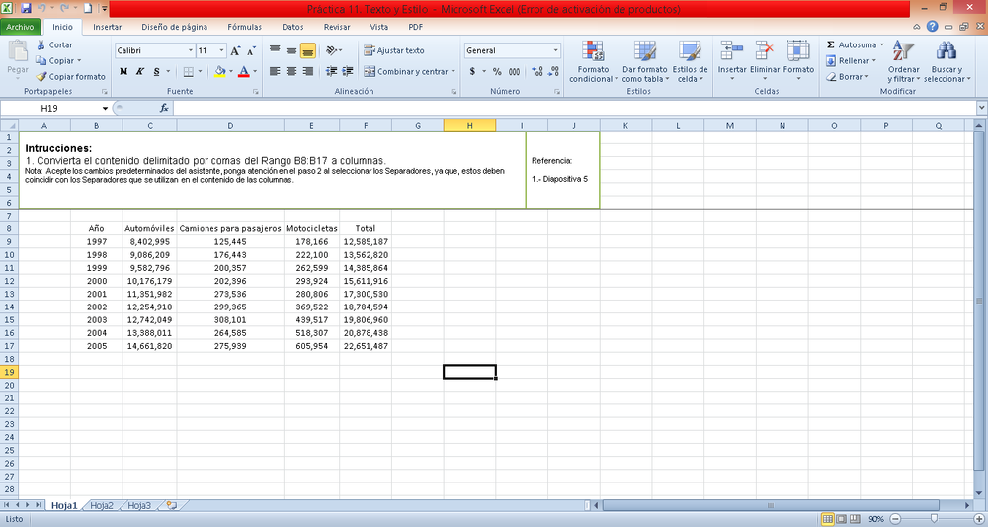Open the General number format dropdown
This screenshot has height=527, width=988.
click(555, 50)
